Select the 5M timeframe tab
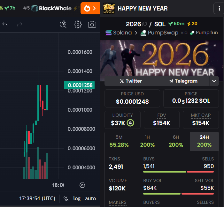224x207 pixels. [119, 141]
